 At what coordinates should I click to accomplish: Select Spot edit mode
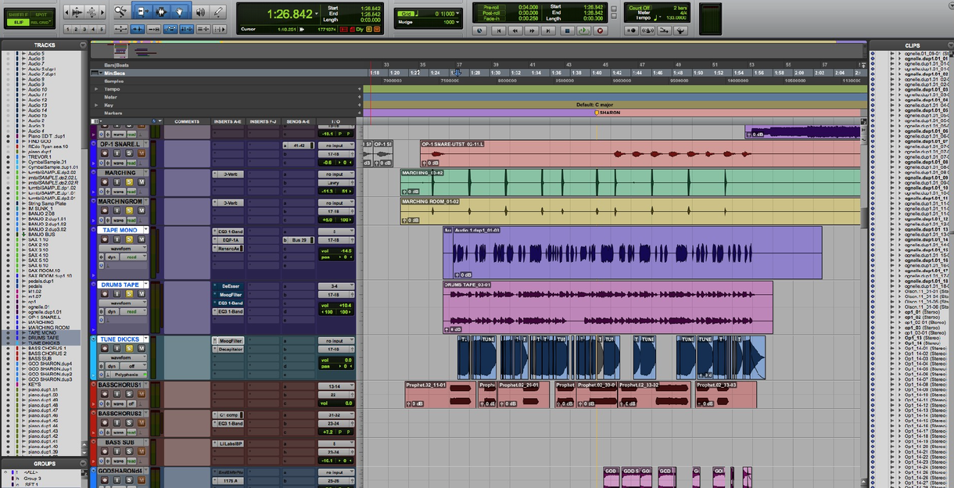tap(41, 15)
